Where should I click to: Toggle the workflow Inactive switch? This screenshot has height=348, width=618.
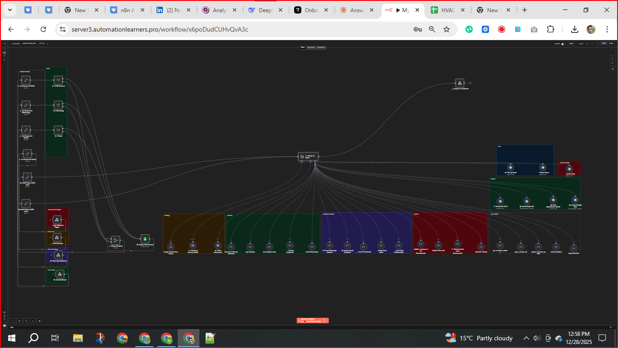(563, 44)
